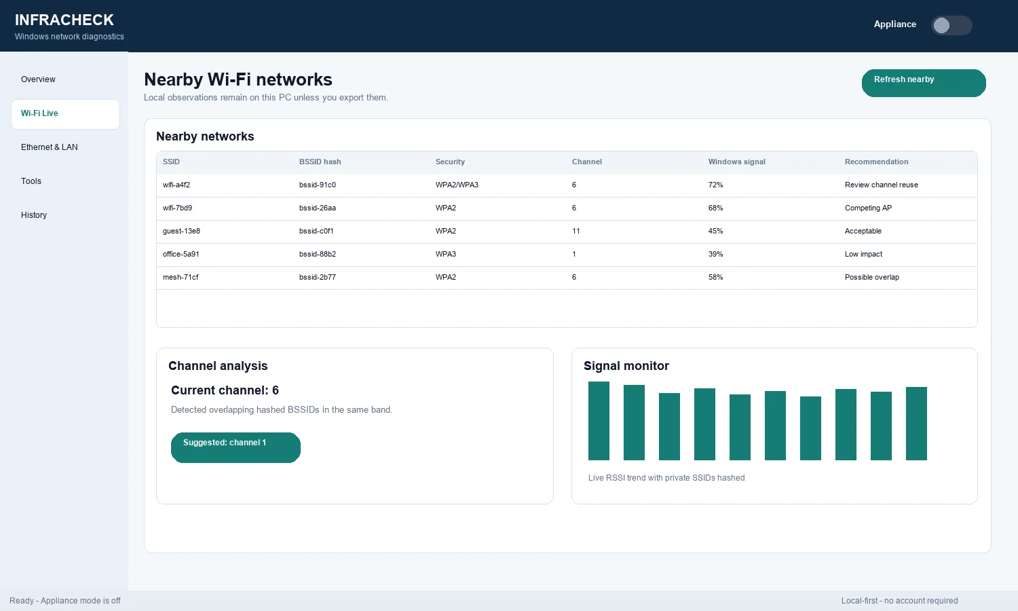Select the wifi-a4f2 network row
Screen dimensions: 1018x611
tap(567, 185)
